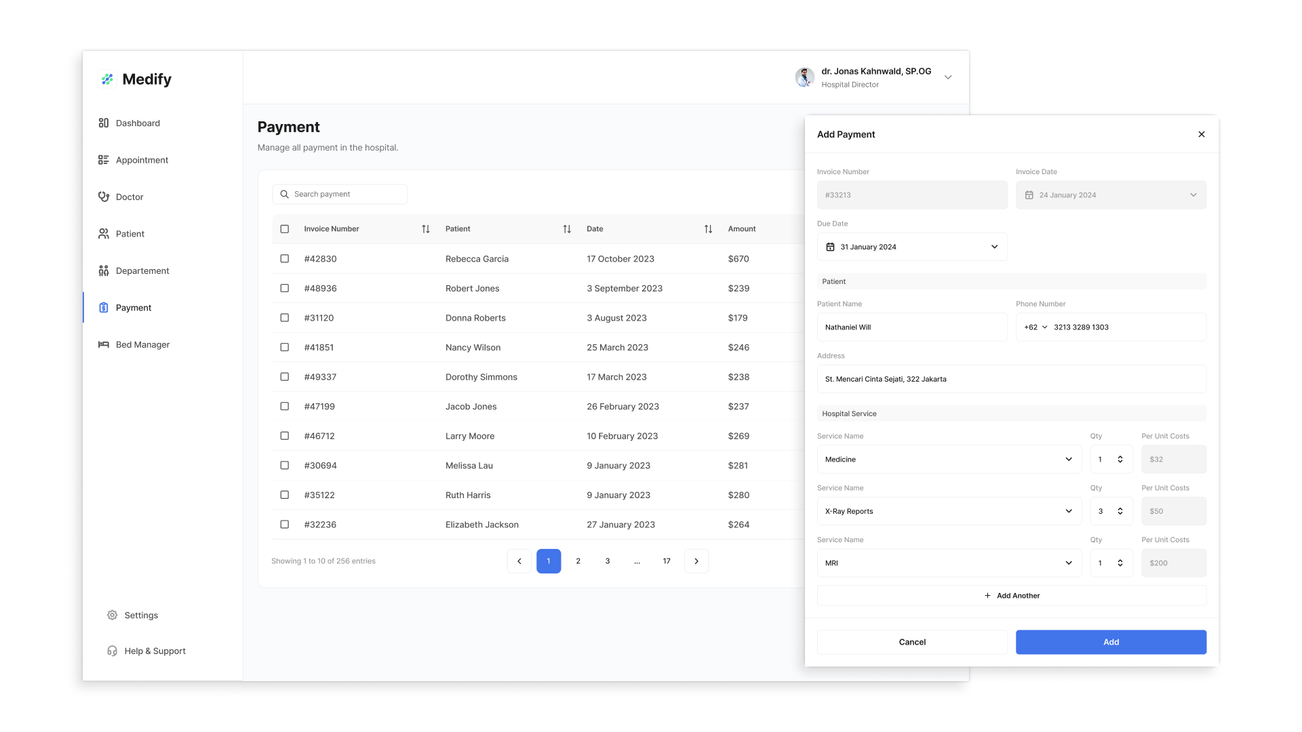
Task: Click the Patient Name input field
Action: coord(912,327)
